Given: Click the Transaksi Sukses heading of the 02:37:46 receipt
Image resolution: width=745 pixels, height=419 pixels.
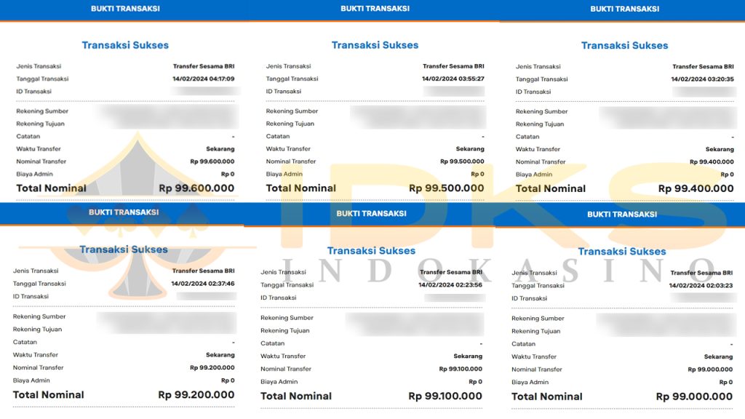Looking at the screenshot, I should (x=124, y=250).
